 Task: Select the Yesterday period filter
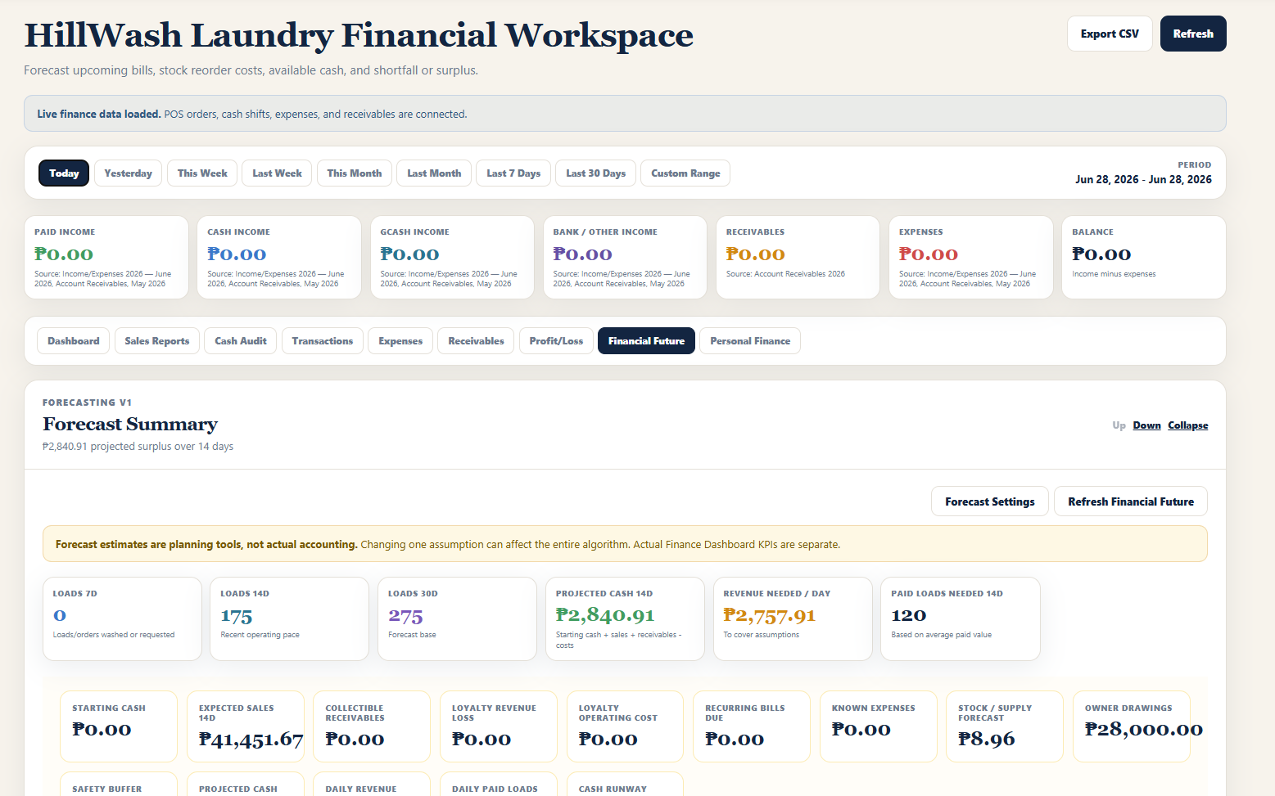(x=128, y=173)
